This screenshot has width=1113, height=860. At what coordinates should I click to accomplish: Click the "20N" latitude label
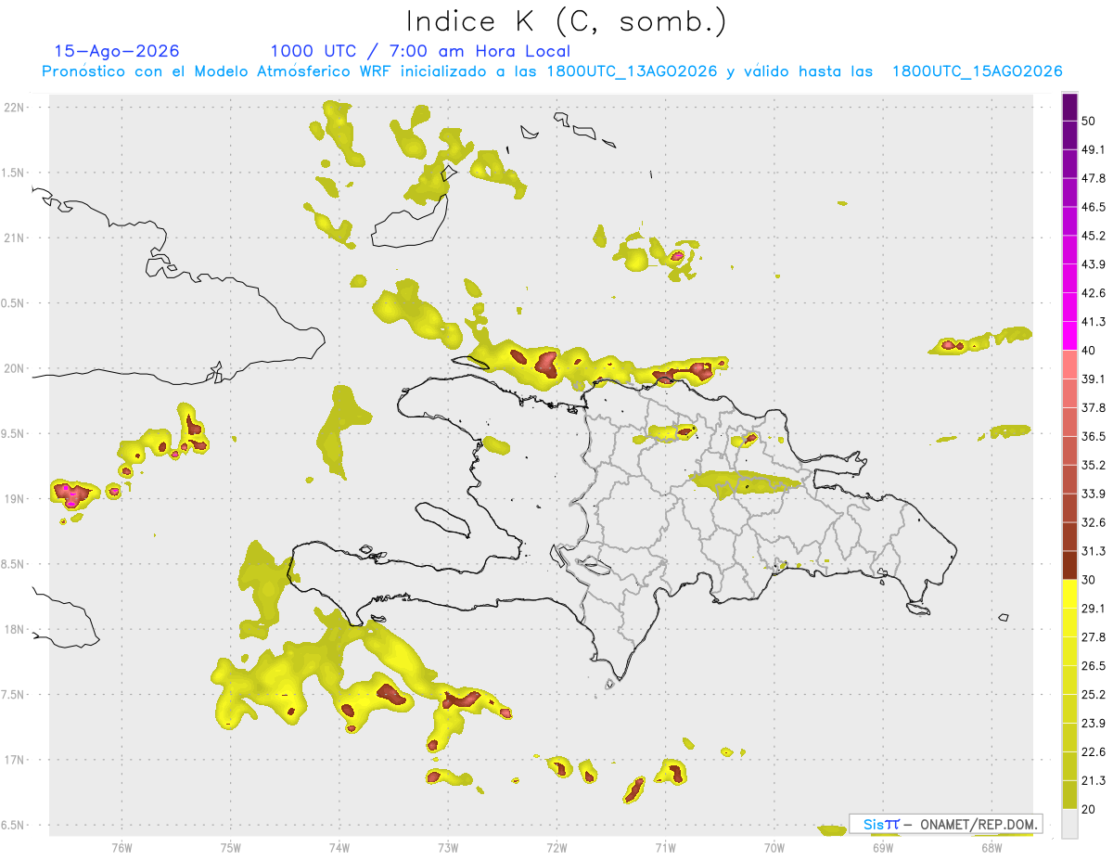tap(15, 368)
